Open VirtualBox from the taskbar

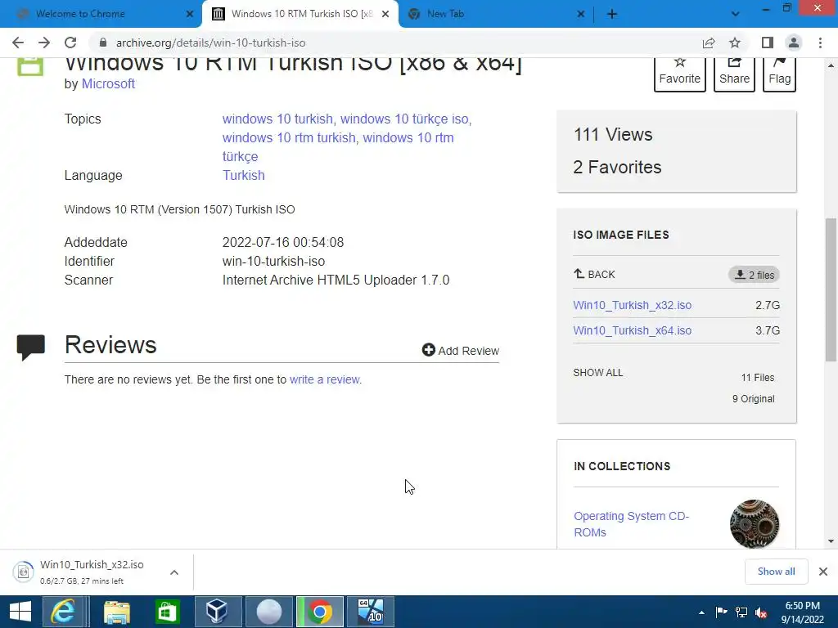(x=218, y=612)
